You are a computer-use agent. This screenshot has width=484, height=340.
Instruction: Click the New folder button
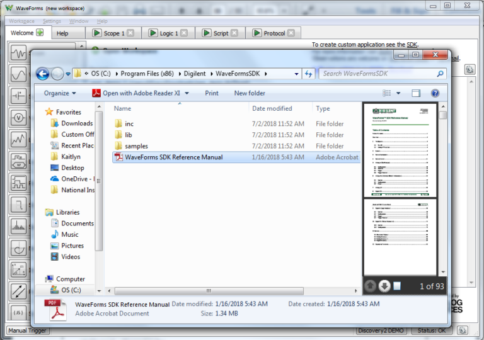[250, 93]
